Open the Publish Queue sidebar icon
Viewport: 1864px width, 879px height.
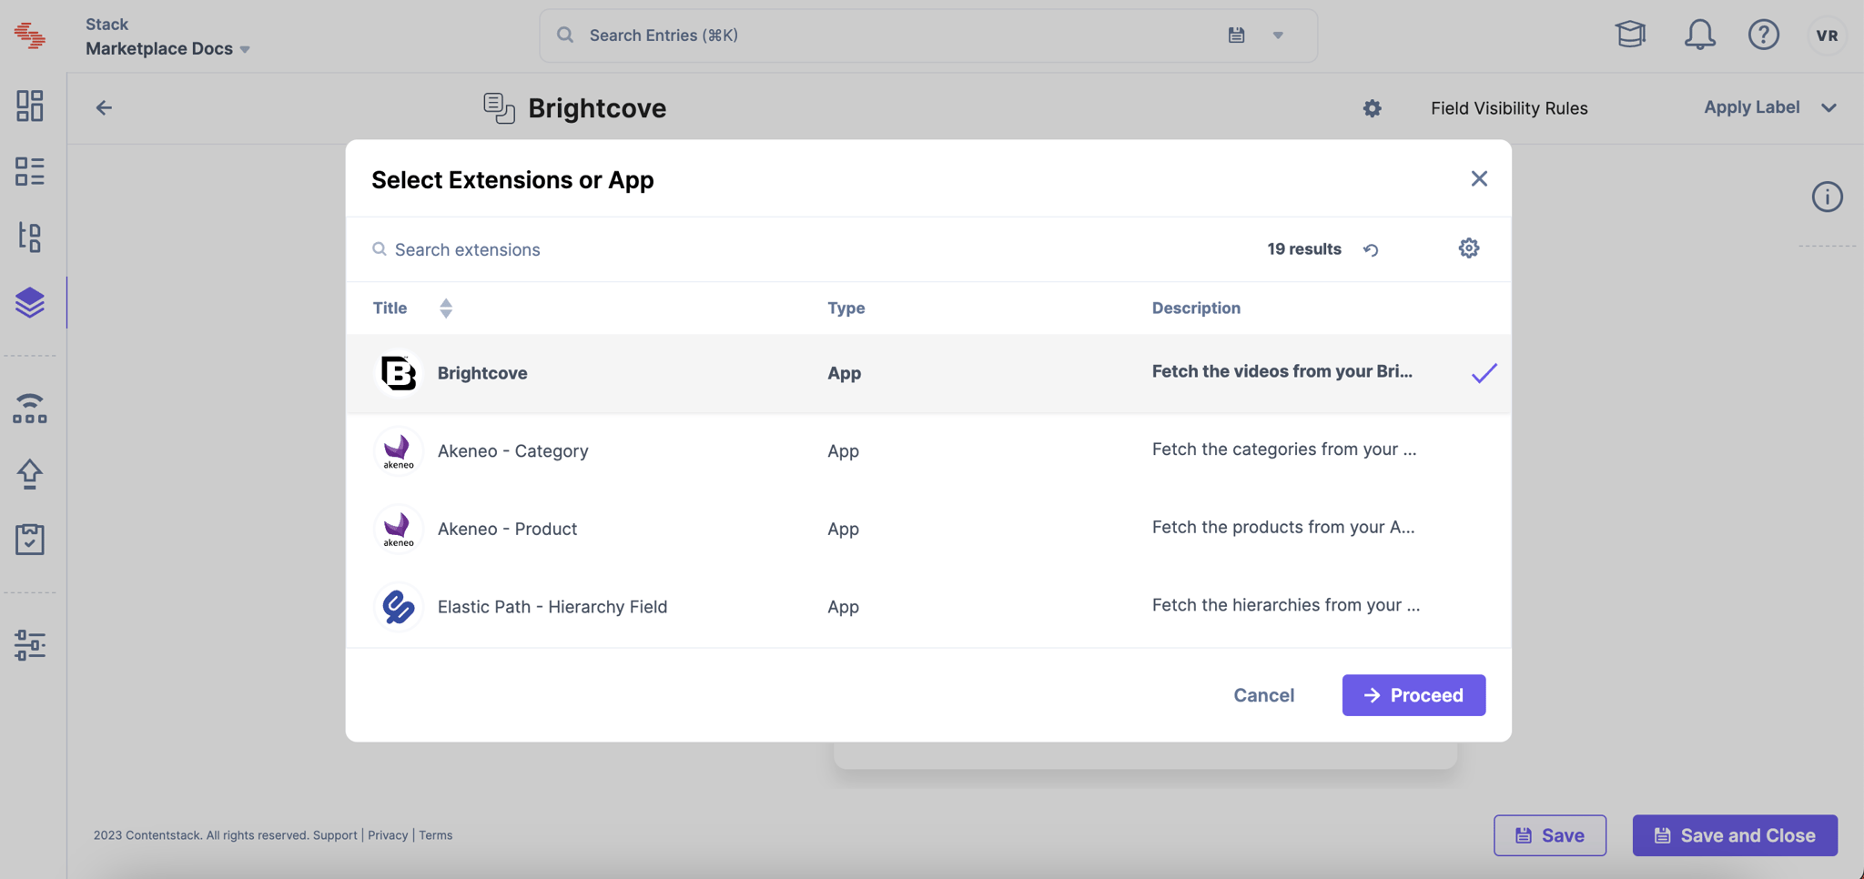click(x=29, y=409)
